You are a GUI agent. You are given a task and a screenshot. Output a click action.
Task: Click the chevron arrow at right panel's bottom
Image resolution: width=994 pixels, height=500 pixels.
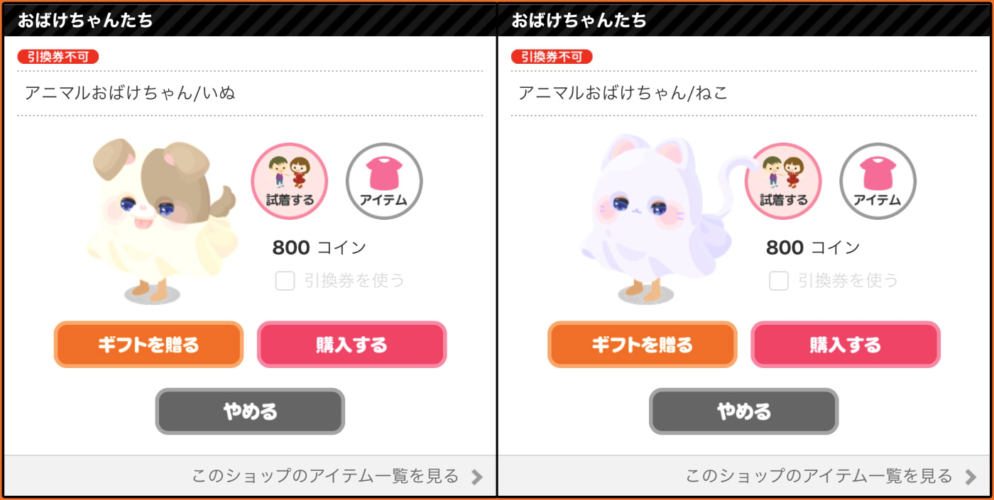pyautogui.click(x=971, y=477)
